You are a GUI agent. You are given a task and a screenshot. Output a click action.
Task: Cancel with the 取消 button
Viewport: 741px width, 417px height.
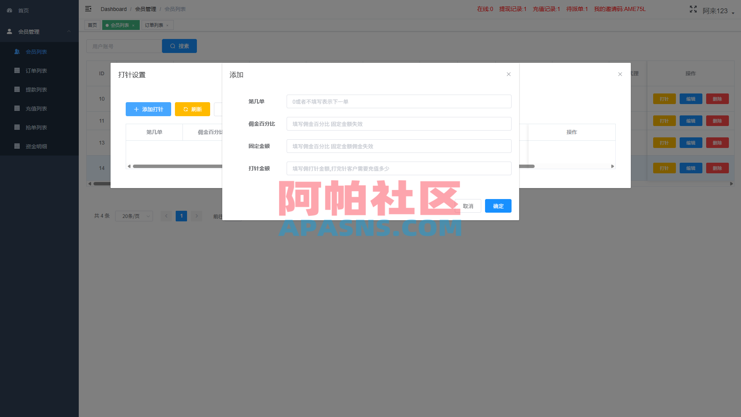[x=468, y=206]
